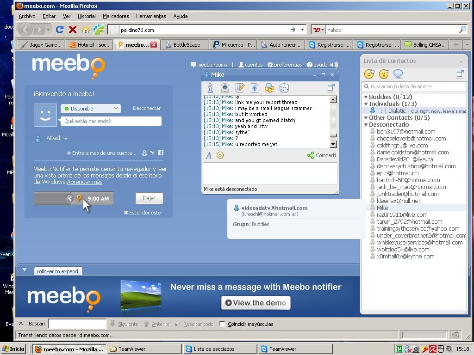Click the profile avatar smiley picture
474x355 pixels.
tap(45, 115)
